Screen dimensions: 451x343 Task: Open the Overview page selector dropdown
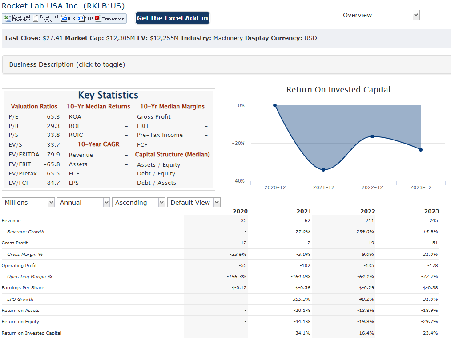click(379, 15)
